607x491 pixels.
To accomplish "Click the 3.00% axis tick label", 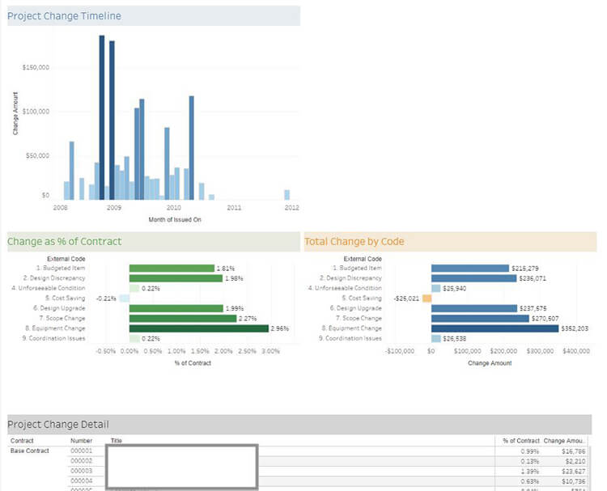I will click(270, 351).
